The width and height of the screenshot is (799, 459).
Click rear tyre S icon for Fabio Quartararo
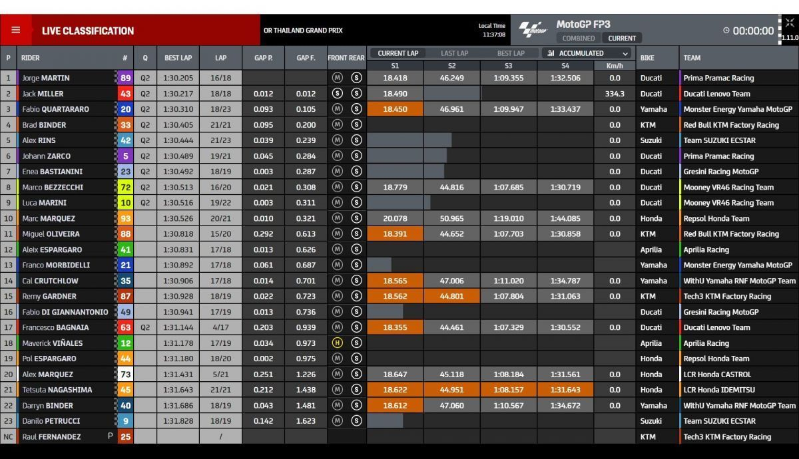coord(356,109)
